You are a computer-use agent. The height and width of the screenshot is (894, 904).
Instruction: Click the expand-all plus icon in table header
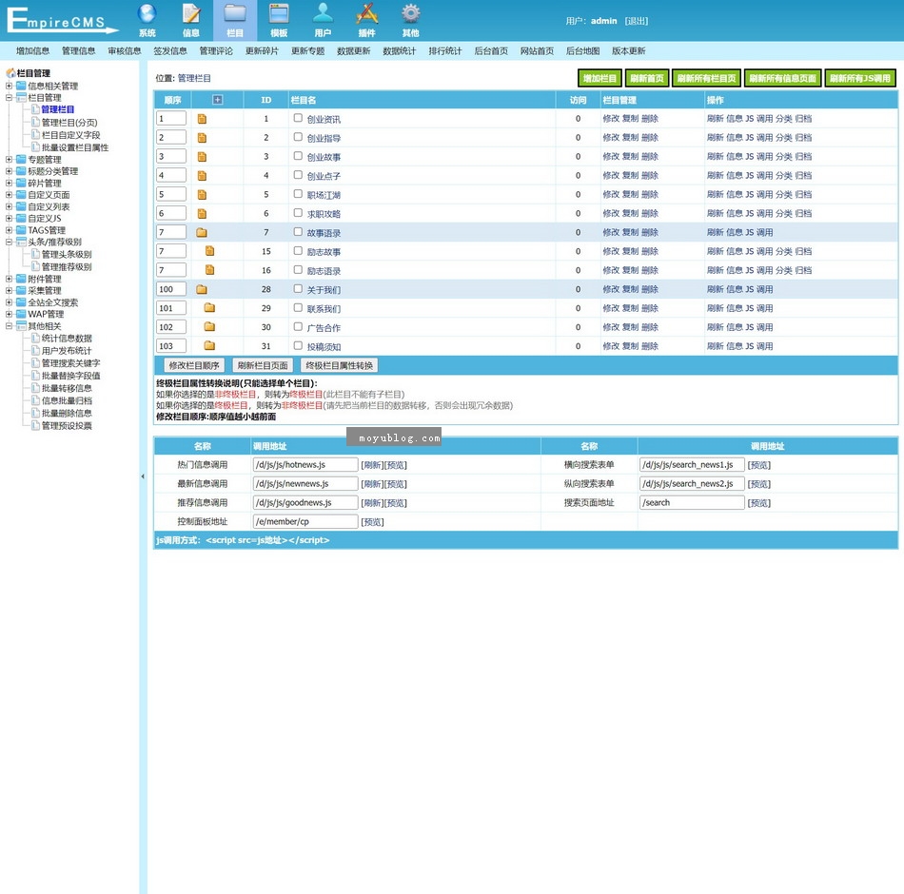[217, 100]
